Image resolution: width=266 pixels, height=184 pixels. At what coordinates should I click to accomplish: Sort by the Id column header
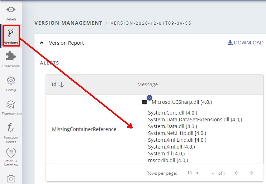point(54,85)
